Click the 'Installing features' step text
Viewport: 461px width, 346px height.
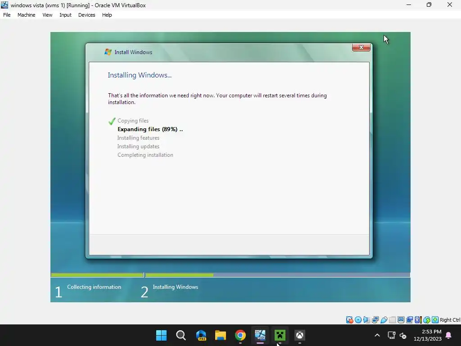point(138,138)
